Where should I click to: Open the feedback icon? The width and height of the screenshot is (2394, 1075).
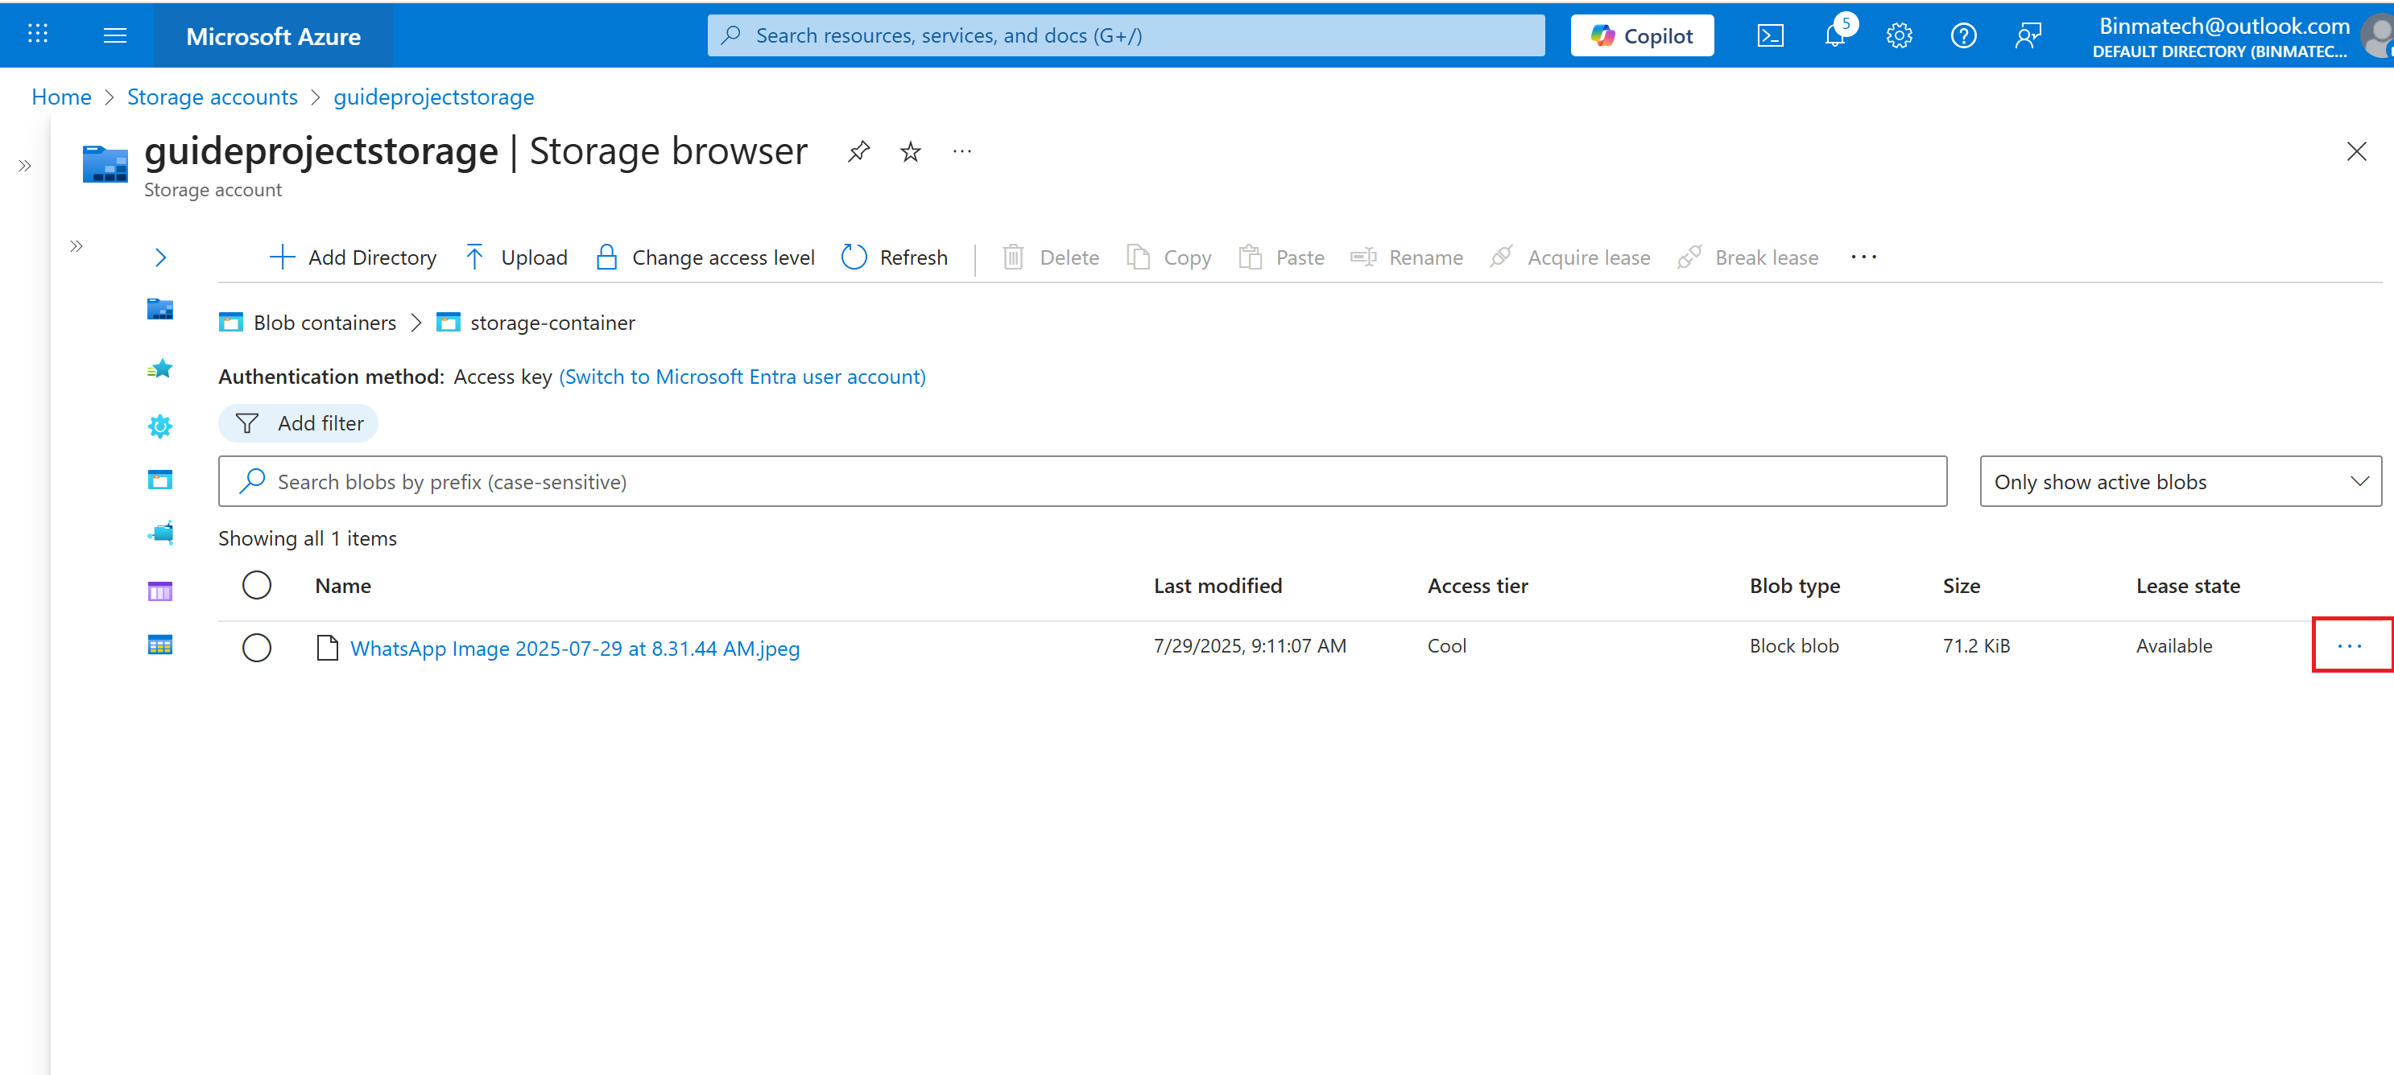click(x=2028, y=36)
